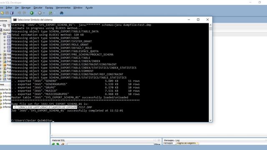Click the command prompt title bar icon

click(x=15, y=20)
